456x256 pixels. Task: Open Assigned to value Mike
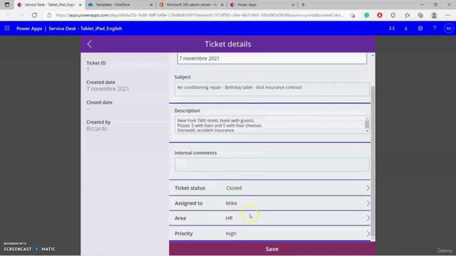click(x=232, y=203)
